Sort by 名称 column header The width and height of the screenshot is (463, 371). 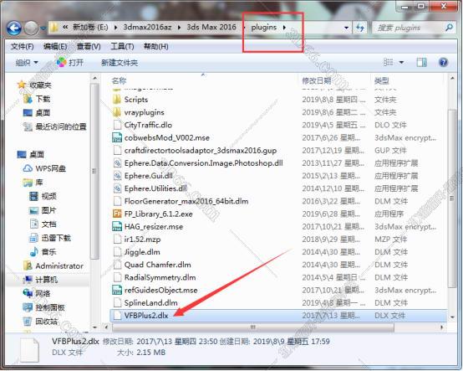click(x=119, y=80)
